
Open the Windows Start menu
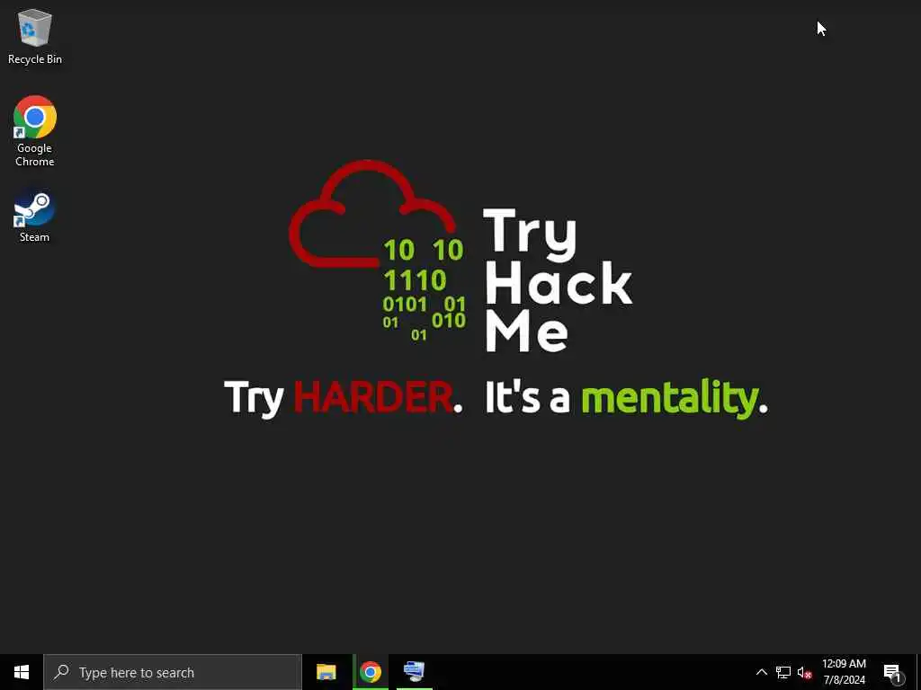pos(22,672)
